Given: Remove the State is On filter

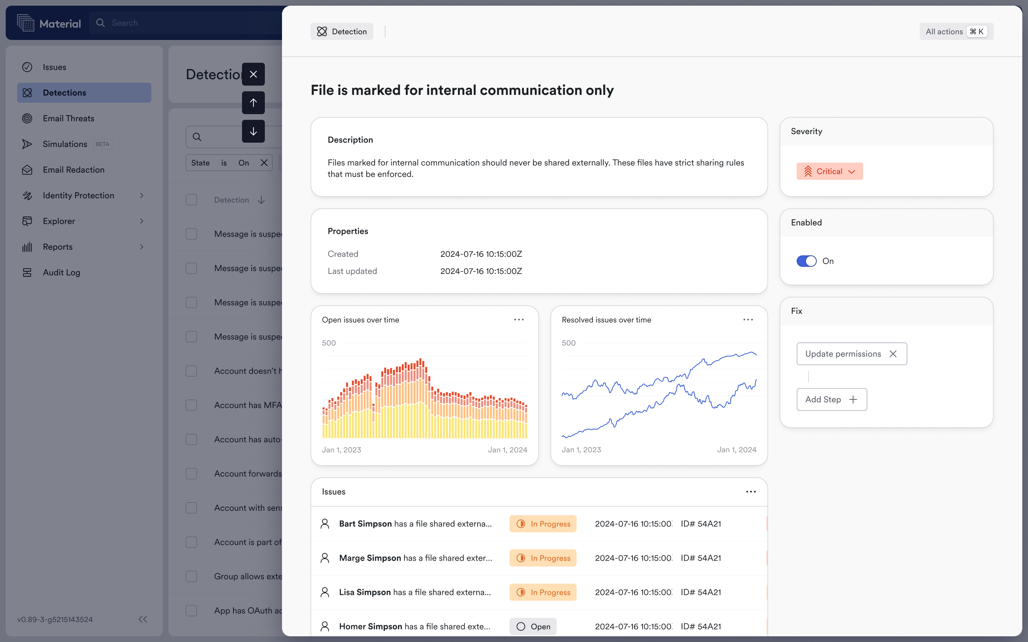Looking at the screenshot, I should click(264, 163).
